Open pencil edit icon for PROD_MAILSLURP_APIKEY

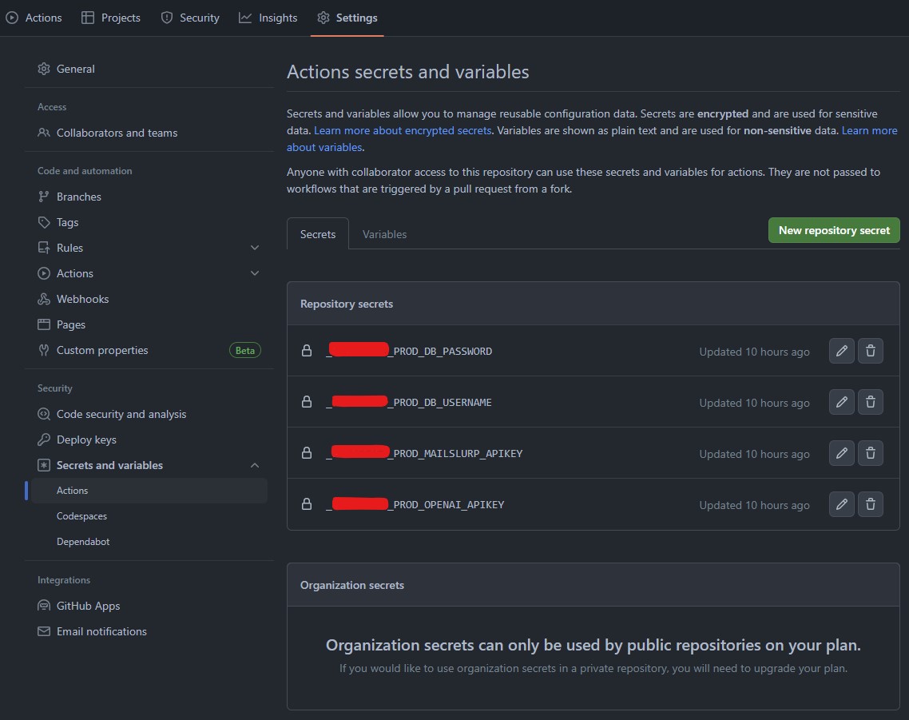tap(841, 453)
